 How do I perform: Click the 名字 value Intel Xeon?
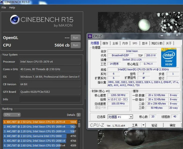click(x=132, y=51)
